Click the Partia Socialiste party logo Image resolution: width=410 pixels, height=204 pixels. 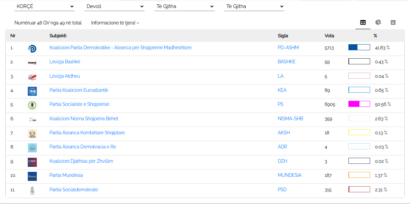[32, 105]
